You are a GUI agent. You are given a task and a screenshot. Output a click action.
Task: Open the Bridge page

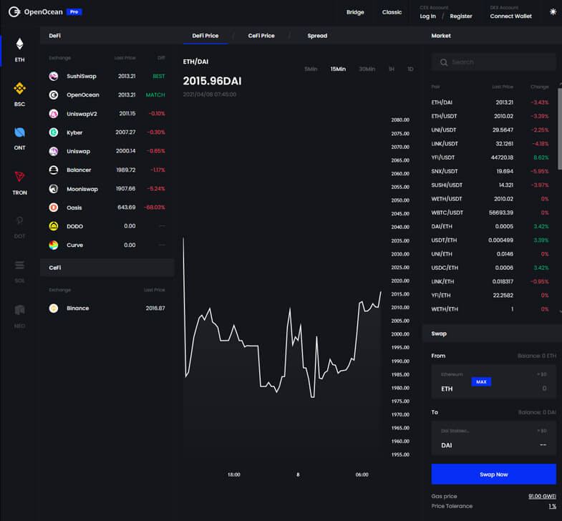(355, 12)
